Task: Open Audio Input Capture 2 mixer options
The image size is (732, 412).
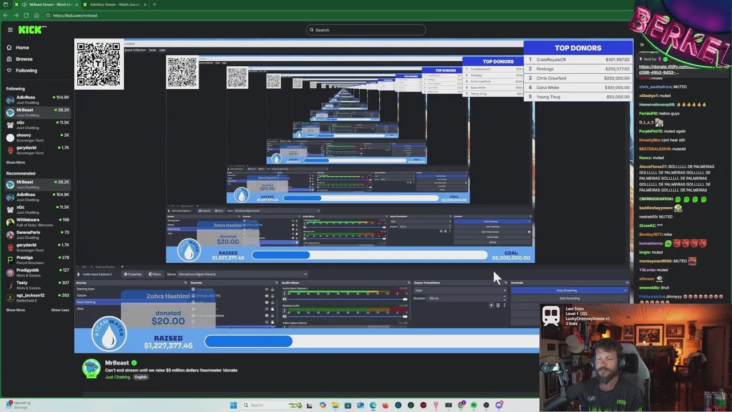Action: pos(284,294)
